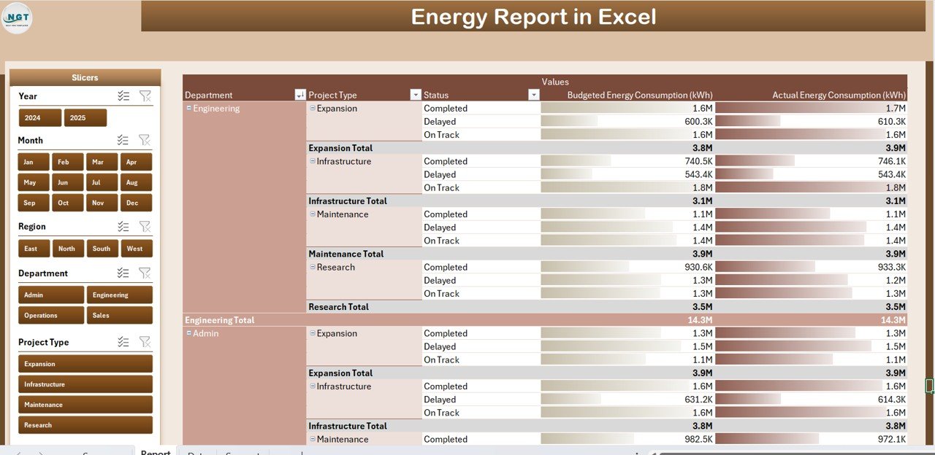935x455 pixels.
Task: Enable multi-select on the Month slicer
Action: click(x=123, y=140)
